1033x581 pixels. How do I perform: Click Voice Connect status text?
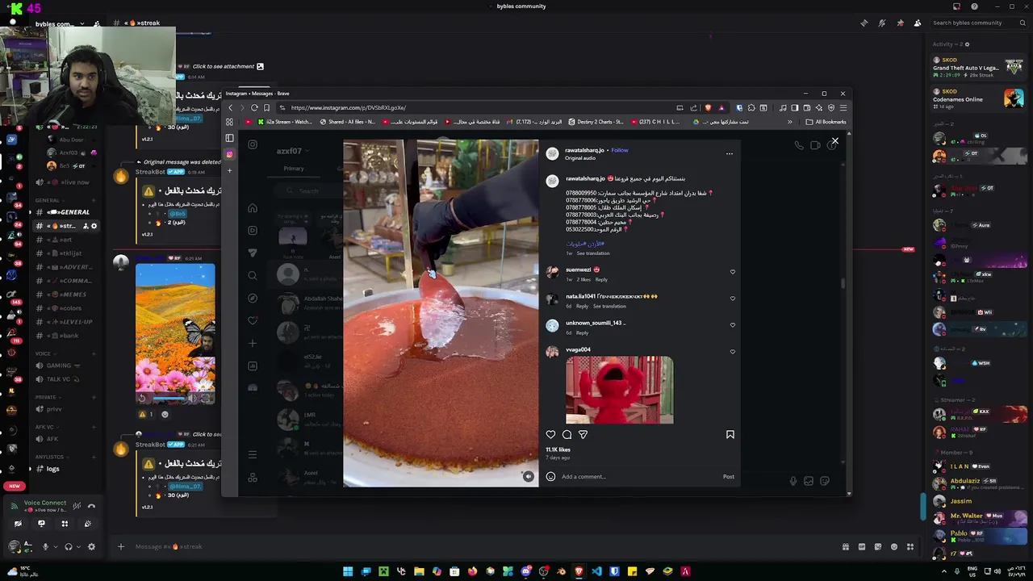coord(45,503)
